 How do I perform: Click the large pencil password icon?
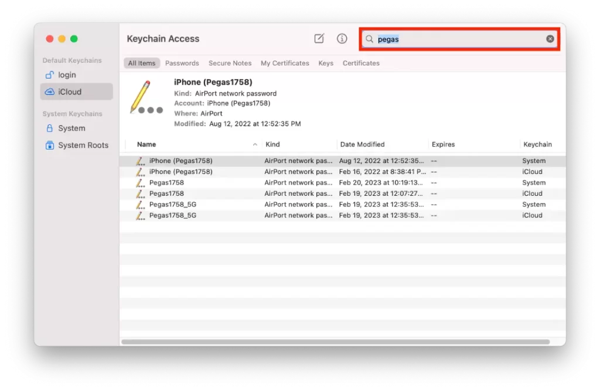pyautogui.click(x=146, y=97)
